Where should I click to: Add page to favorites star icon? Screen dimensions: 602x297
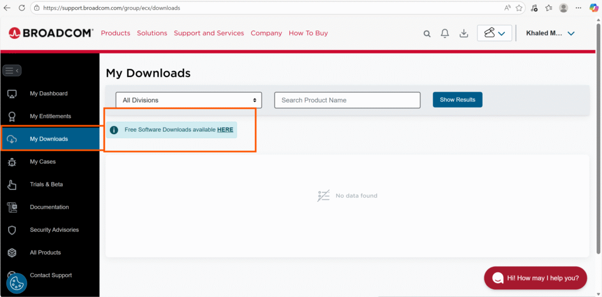[519, 8]
